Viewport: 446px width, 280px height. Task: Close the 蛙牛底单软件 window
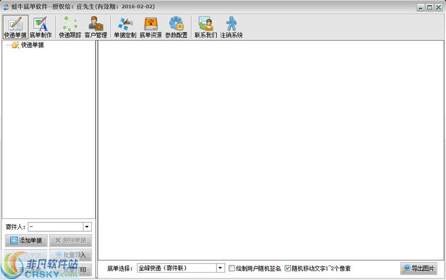point(439,7)
